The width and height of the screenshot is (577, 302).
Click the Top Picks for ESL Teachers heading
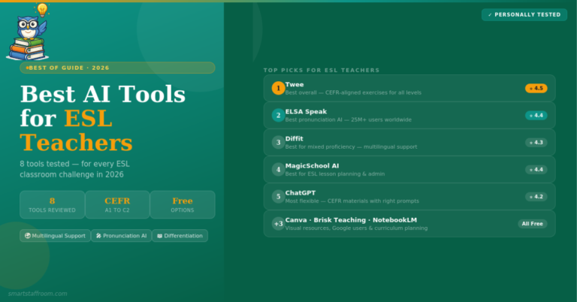pos(322,71)
